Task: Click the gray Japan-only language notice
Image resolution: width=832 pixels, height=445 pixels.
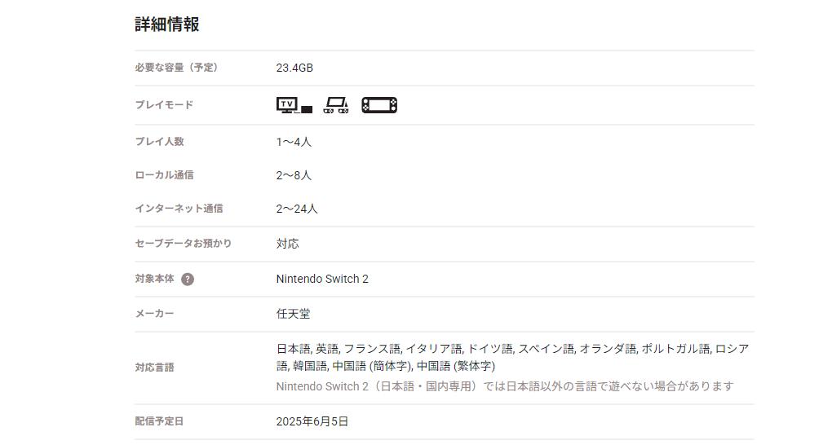Action: [x=504, y=386]
